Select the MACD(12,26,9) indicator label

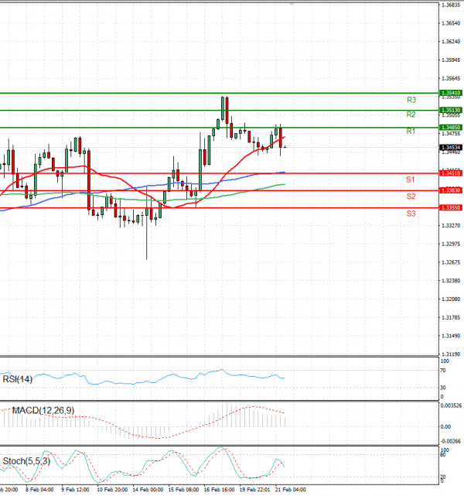coord(43,409)
